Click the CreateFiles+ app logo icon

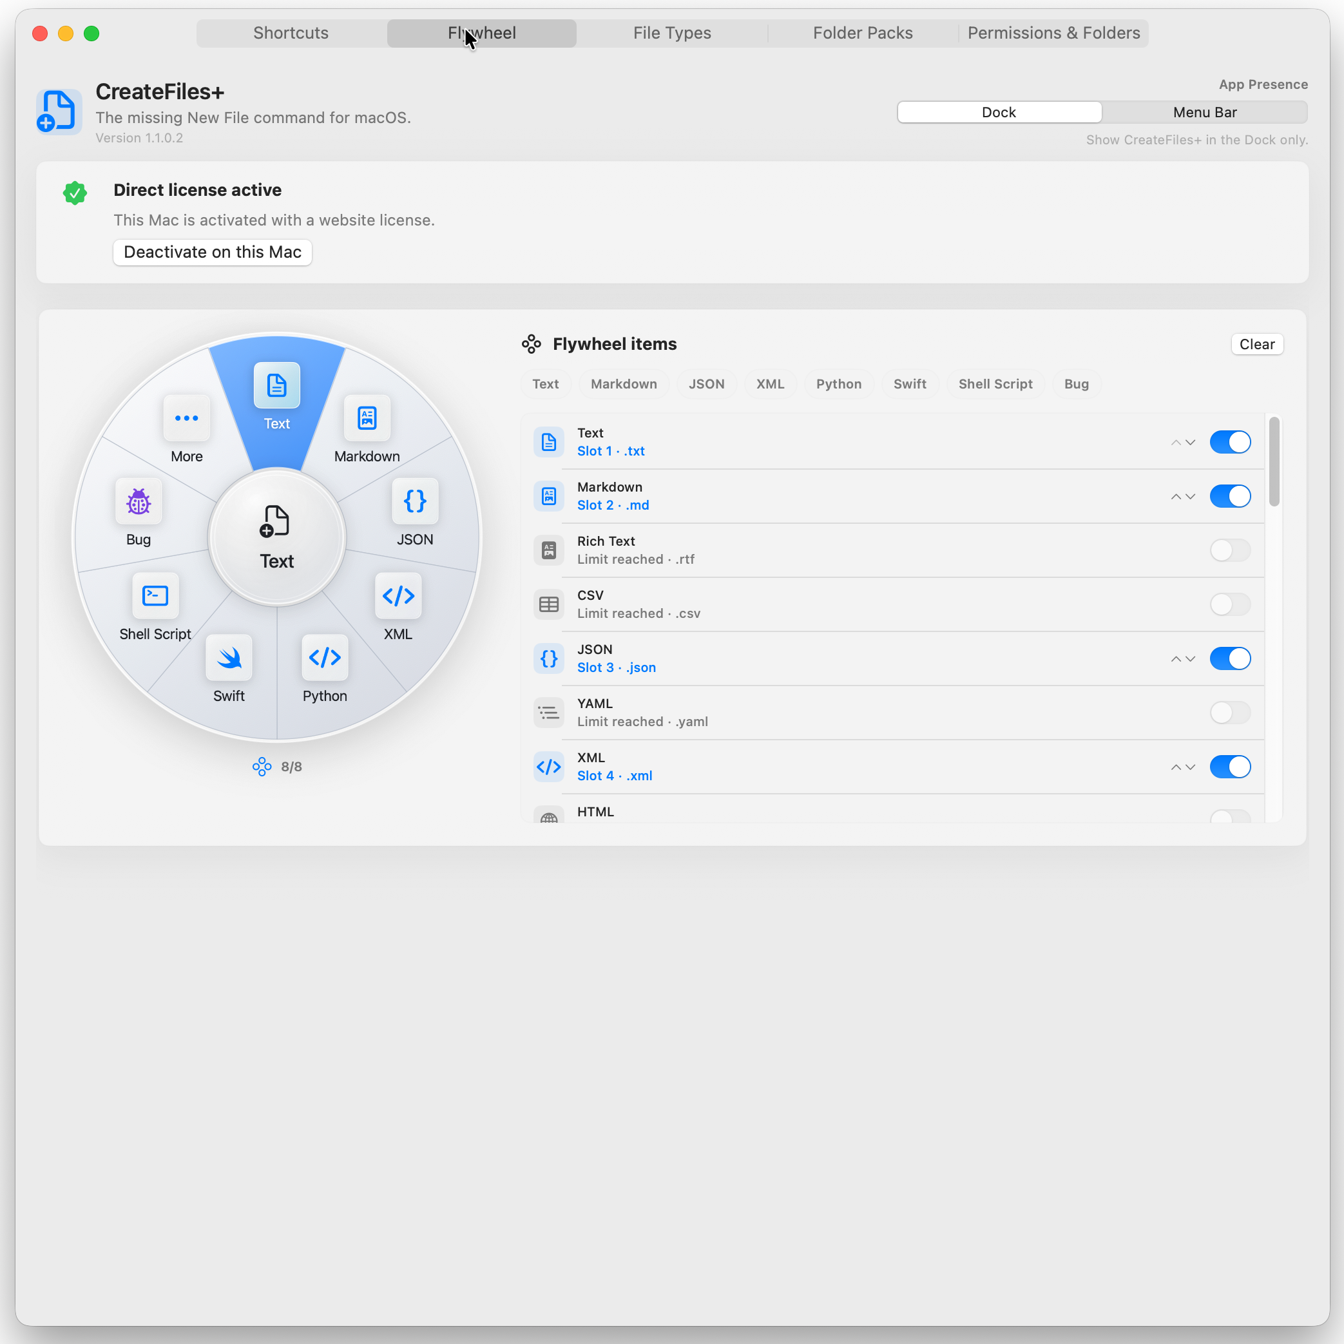[59, 111]
